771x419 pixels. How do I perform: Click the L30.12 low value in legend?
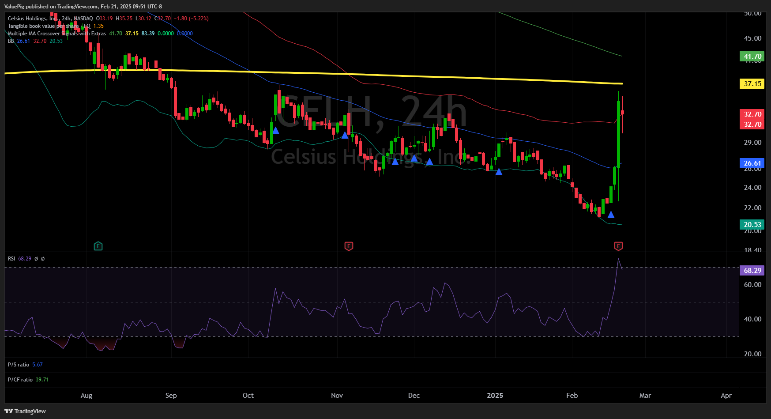click(x=143, y=19)
